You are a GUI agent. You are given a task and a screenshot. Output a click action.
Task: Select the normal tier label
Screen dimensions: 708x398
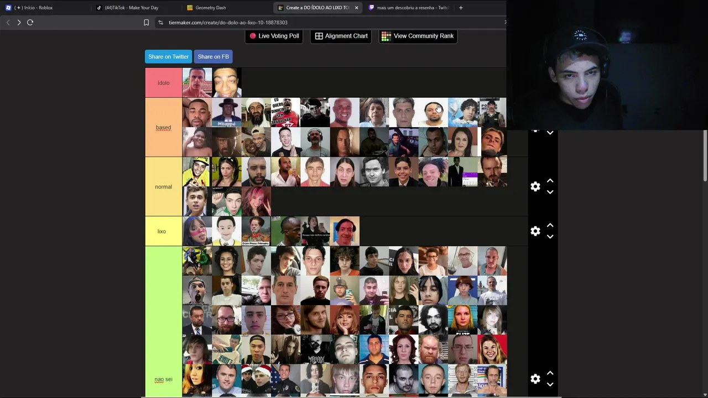164,187
